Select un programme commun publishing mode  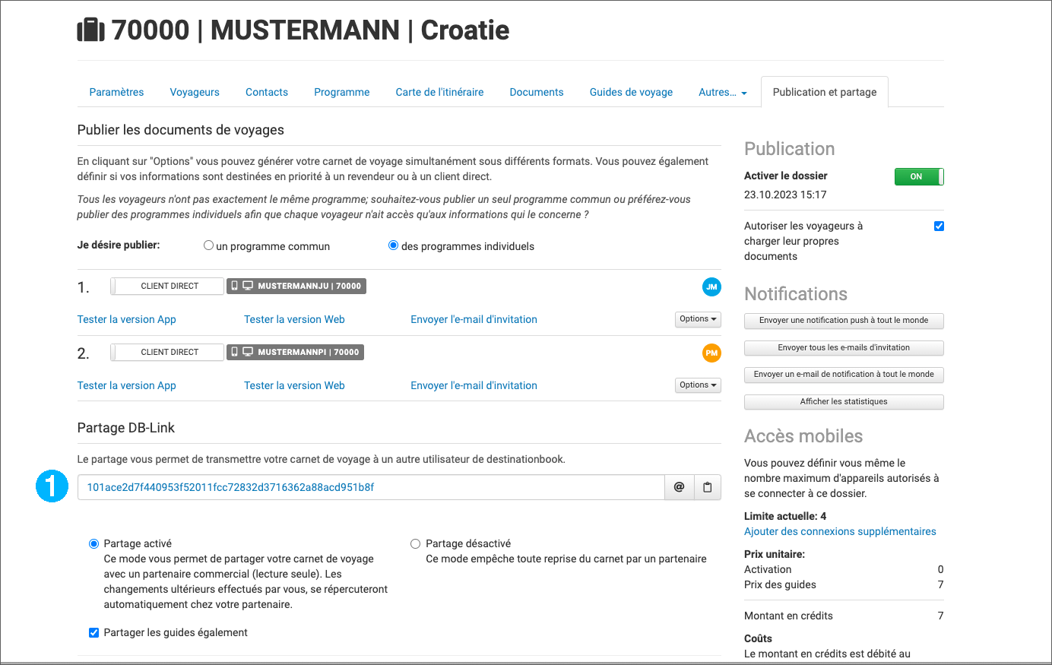208,245
